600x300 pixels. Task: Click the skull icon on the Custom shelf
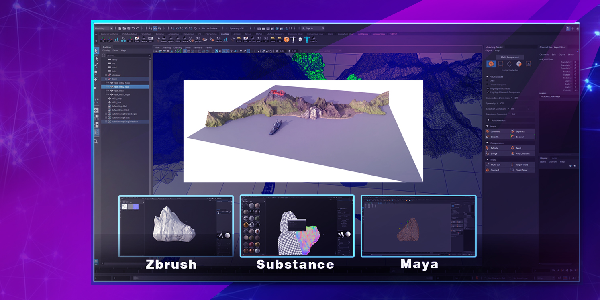point(300,39)
